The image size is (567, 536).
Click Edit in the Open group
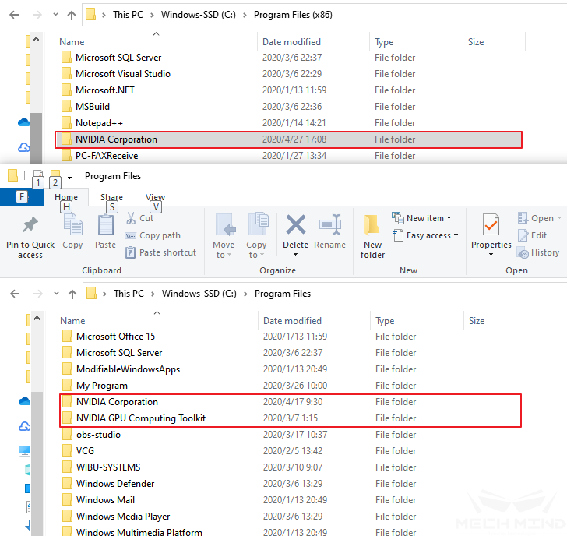pyautogui.click(x=532, y=235)
